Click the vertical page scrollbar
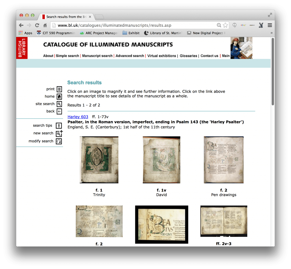 pyautogui.click(x=273, y=72)
